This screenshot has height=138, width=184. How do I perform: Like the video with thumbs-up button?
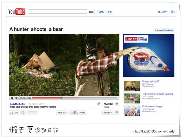pos(14,113)
